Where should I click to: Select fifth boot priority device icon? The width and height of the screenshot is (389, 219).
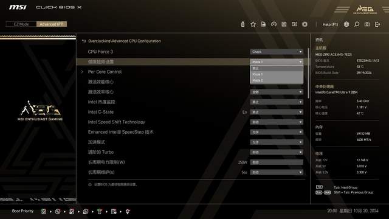click(x=100, y=211)
